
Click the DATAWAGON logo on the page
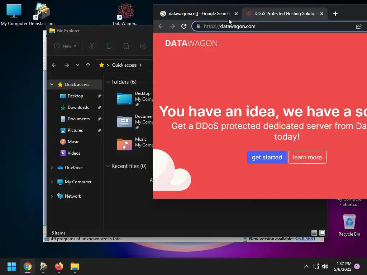tap(191, 43)
